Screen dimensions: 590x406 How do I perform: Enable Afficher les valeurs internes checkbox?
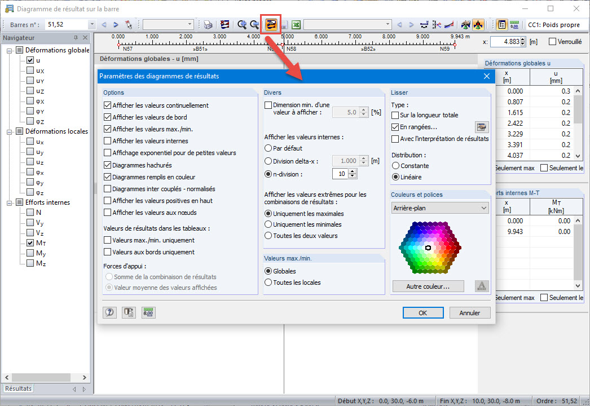tap(108, 141)
